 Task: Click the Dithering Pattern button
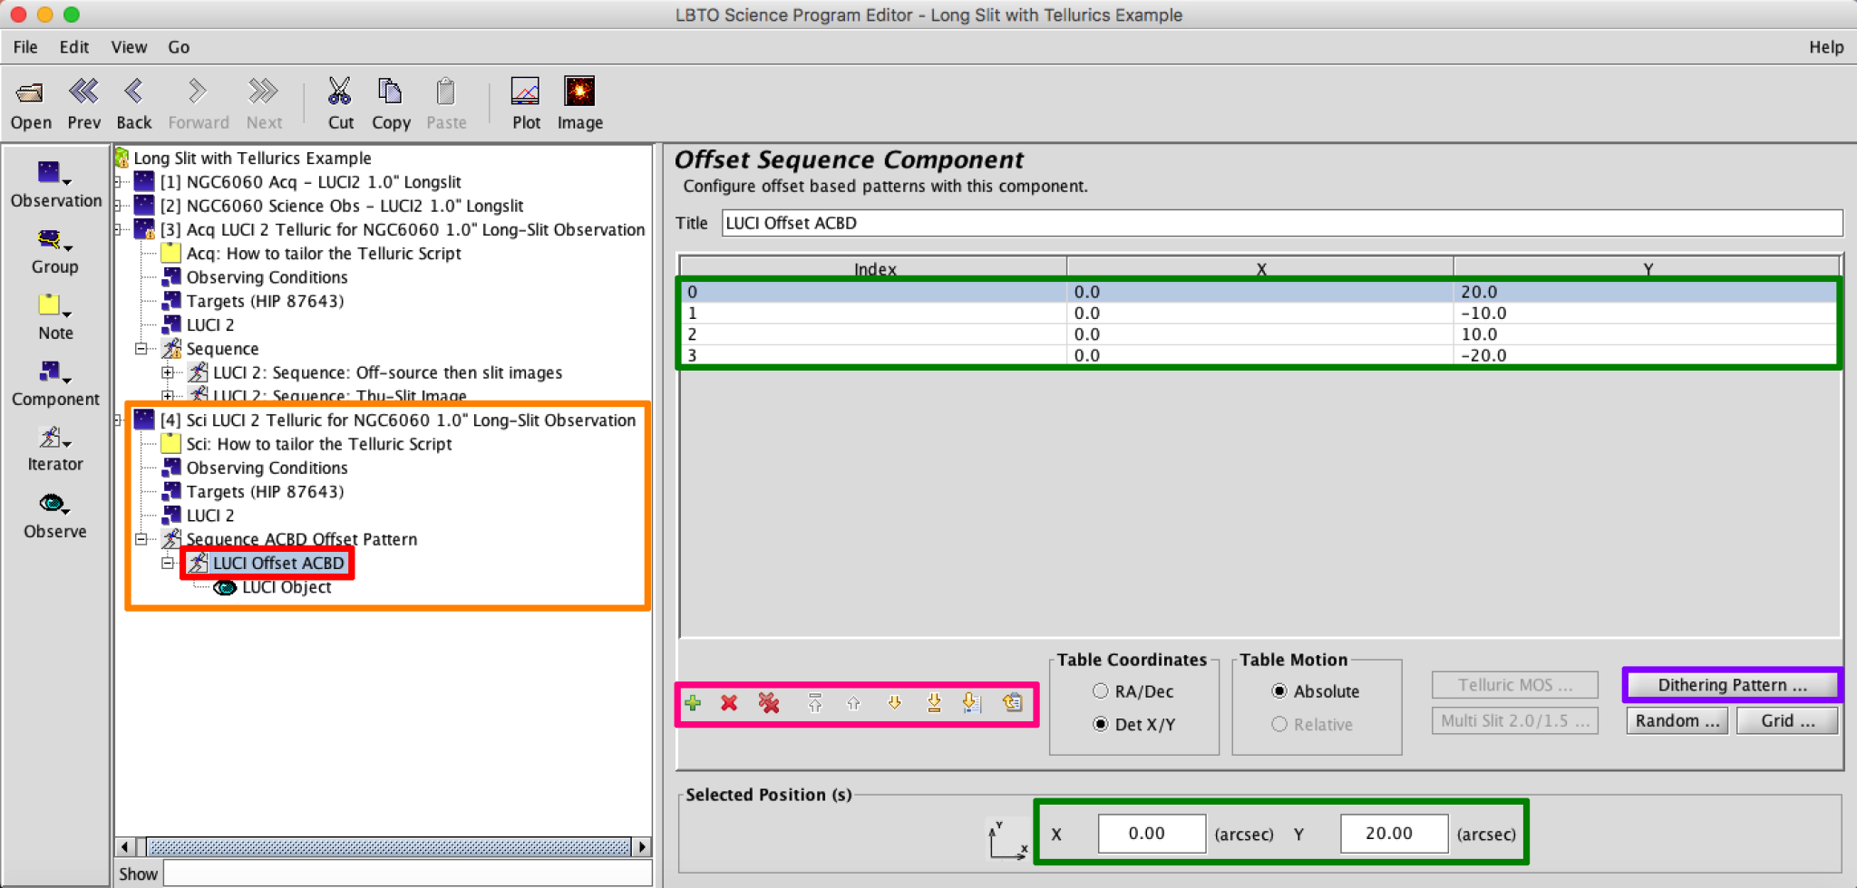click(1732, 685)
